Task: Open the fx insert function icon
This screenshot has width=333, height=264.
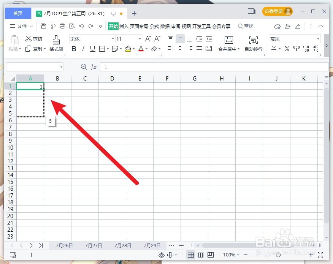Action: tap(94, 67)
